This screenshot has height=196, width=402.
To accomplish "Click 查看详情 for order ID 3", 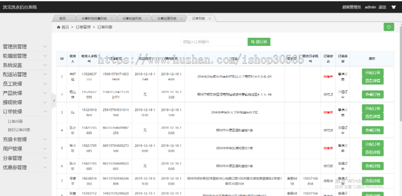I will [373, 117].
